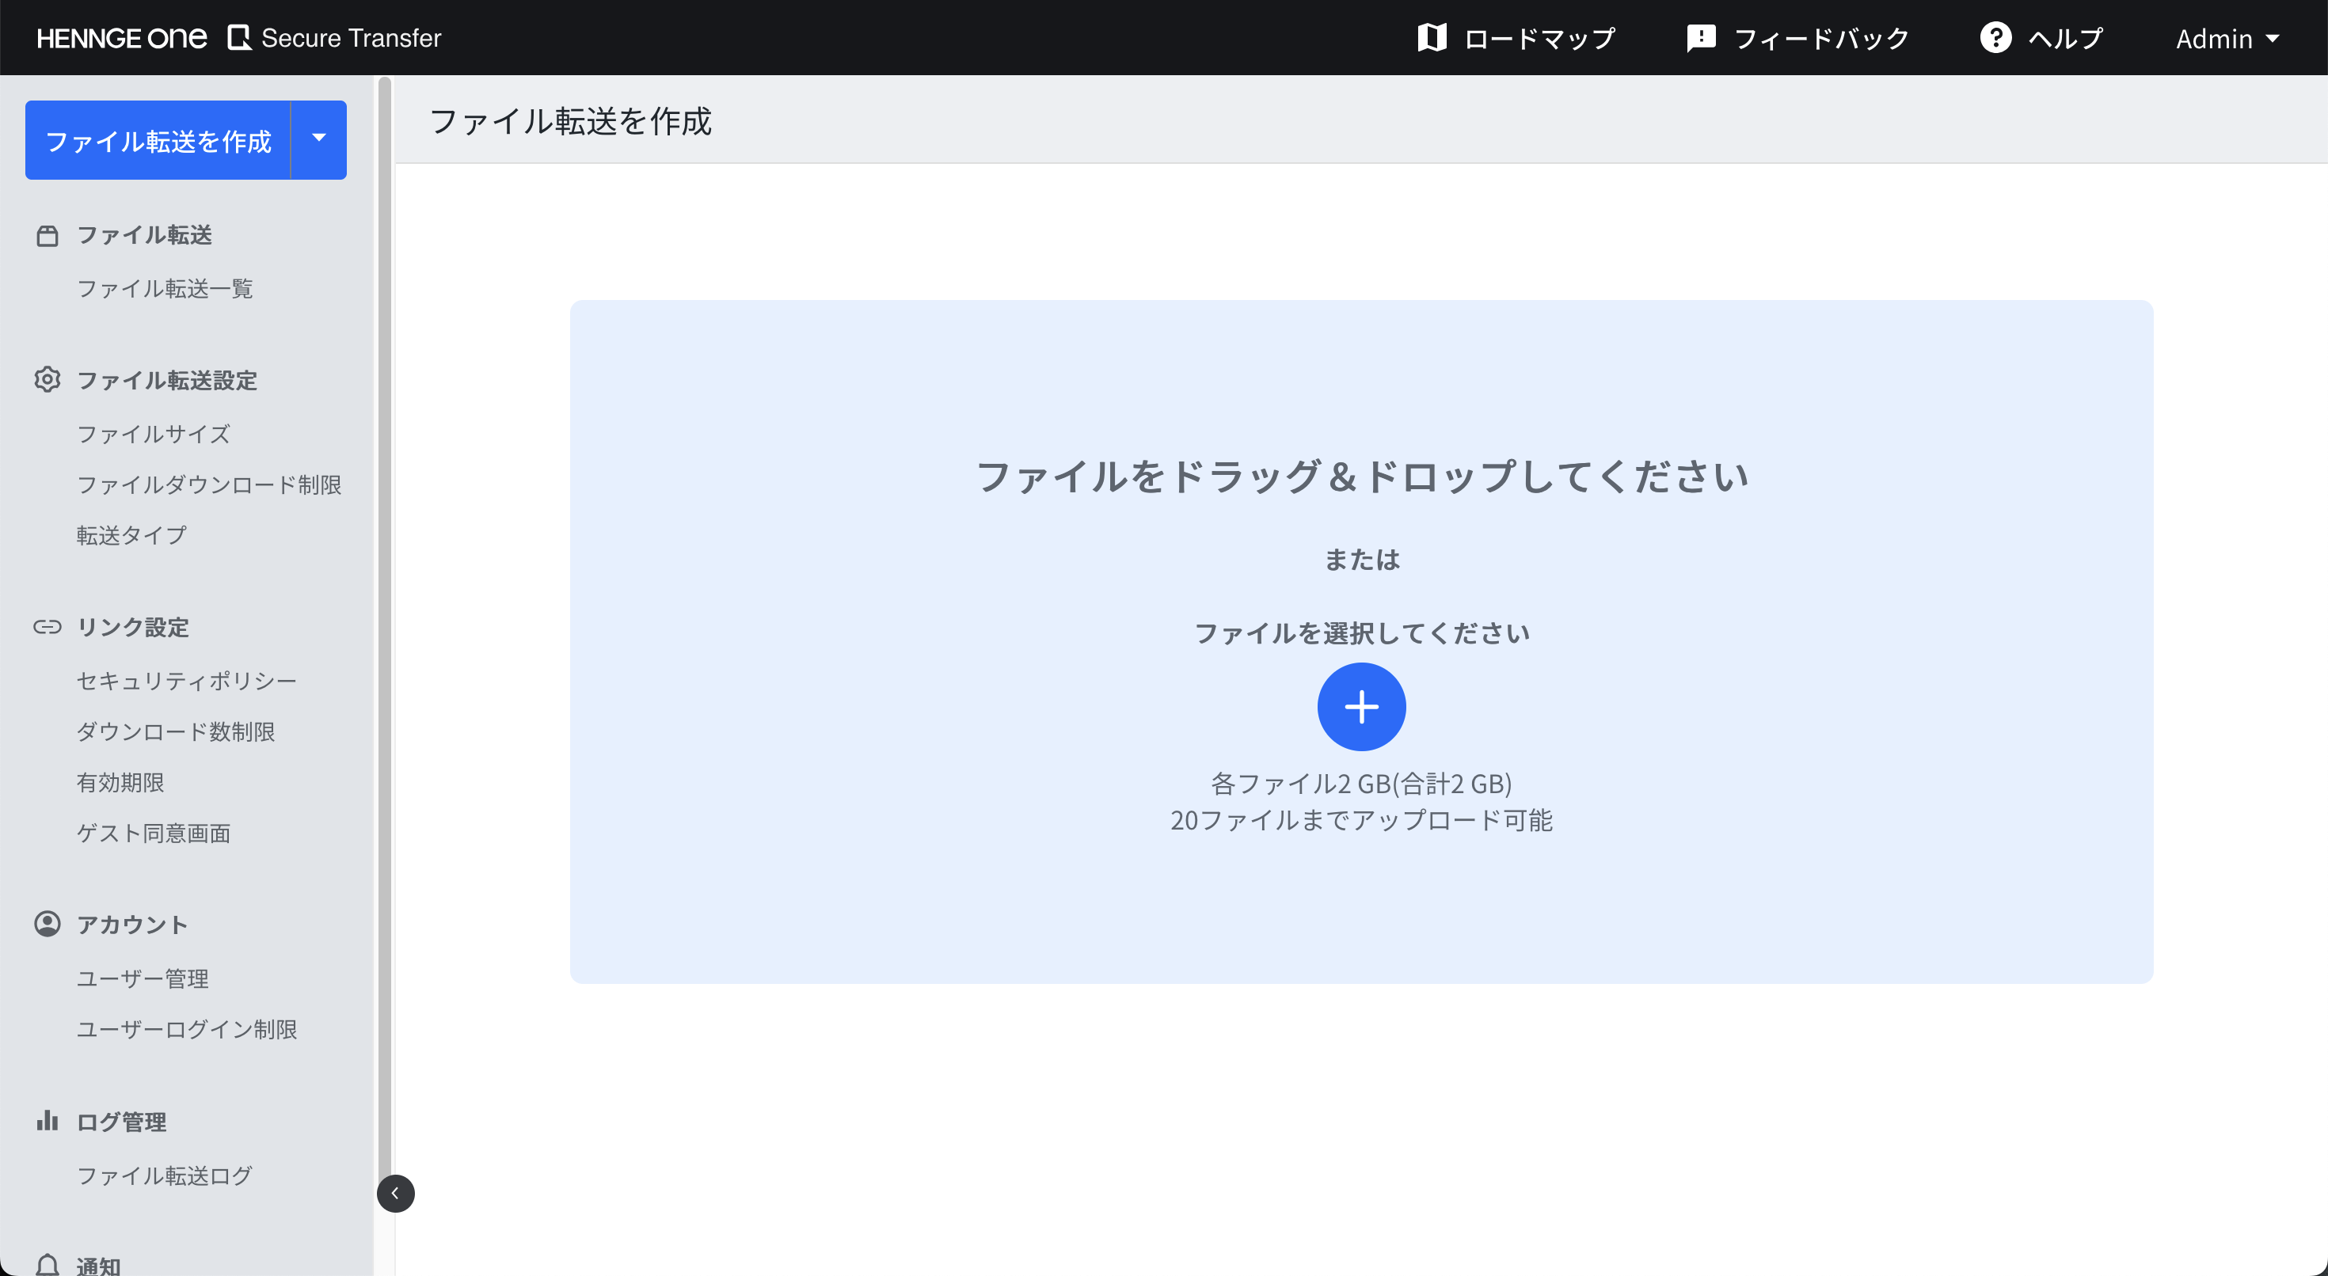Open ファイル転送一覧 in the sidebar
The width and height of the screenshot is (2328, 1276).
click(x=165, y=288)
